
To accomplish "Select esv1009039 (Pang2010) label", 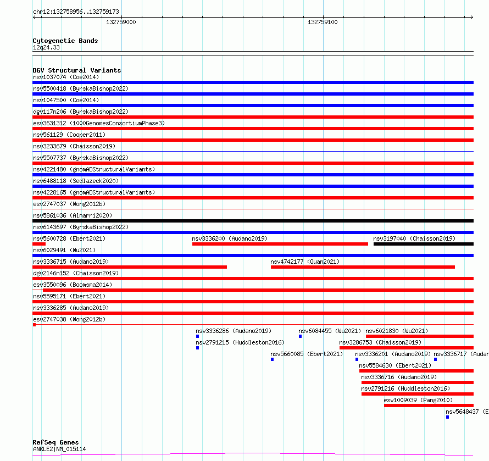I will [x=418, y=400].
